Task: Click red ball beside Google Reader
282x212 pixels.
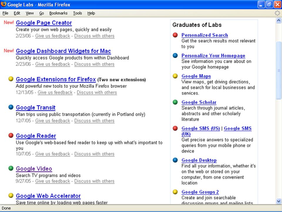Action: [11, 135]
